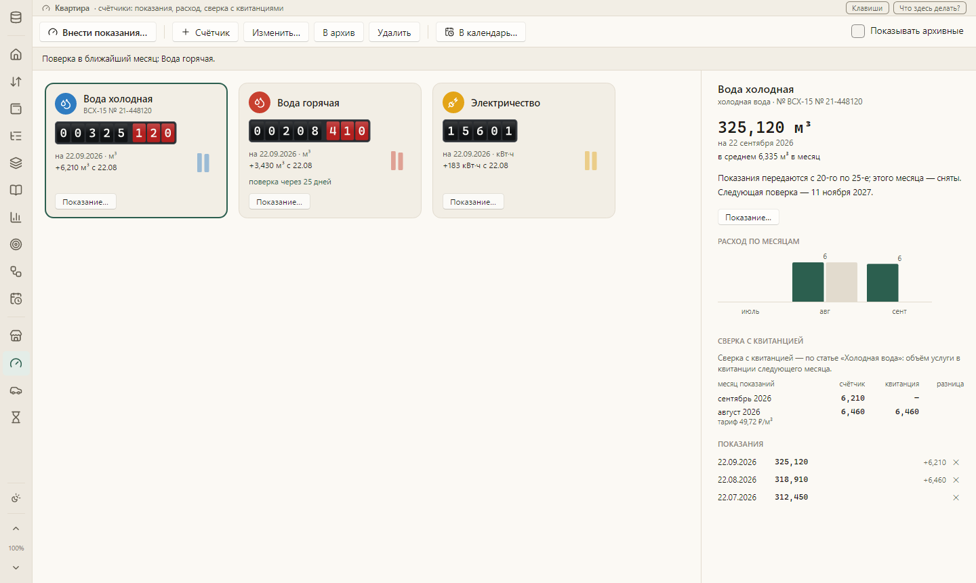Open the wallet icon in the sidebar
Viewport: 976px width, 583px height.
(x=16, y=108)
